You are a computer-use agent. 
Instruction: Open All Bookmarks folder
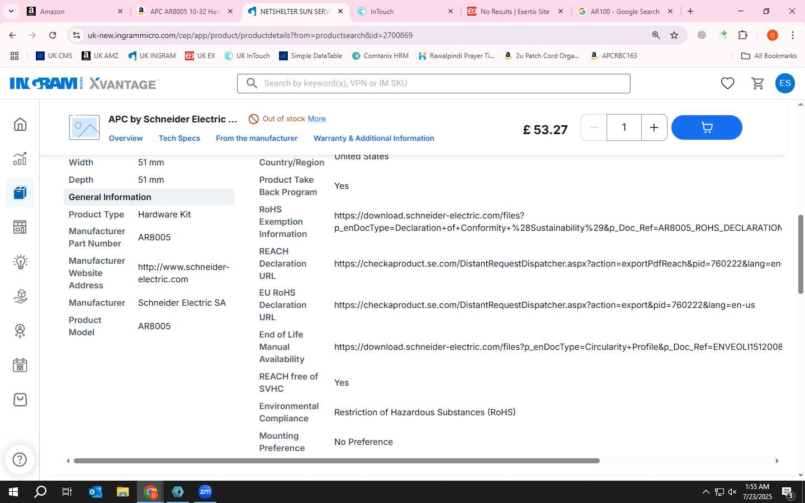pos(769,56)
